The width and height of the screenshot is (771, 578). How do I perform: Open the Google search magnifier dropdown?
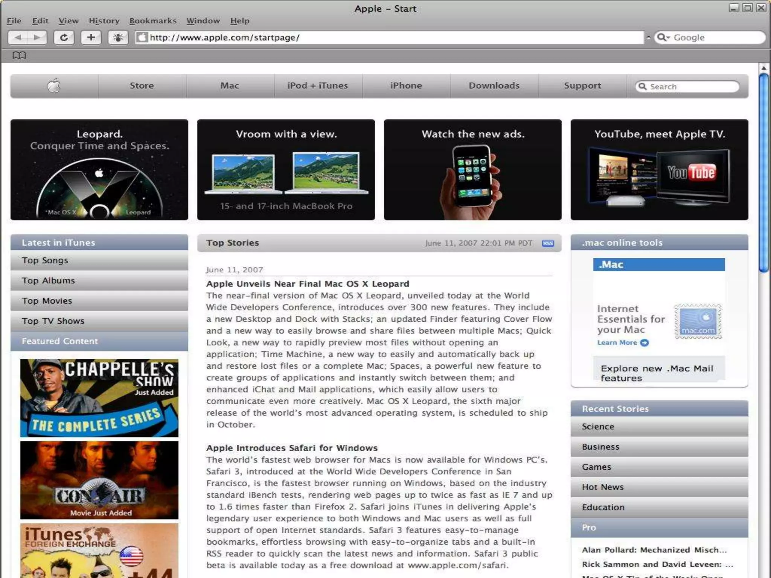click(663, 37)
